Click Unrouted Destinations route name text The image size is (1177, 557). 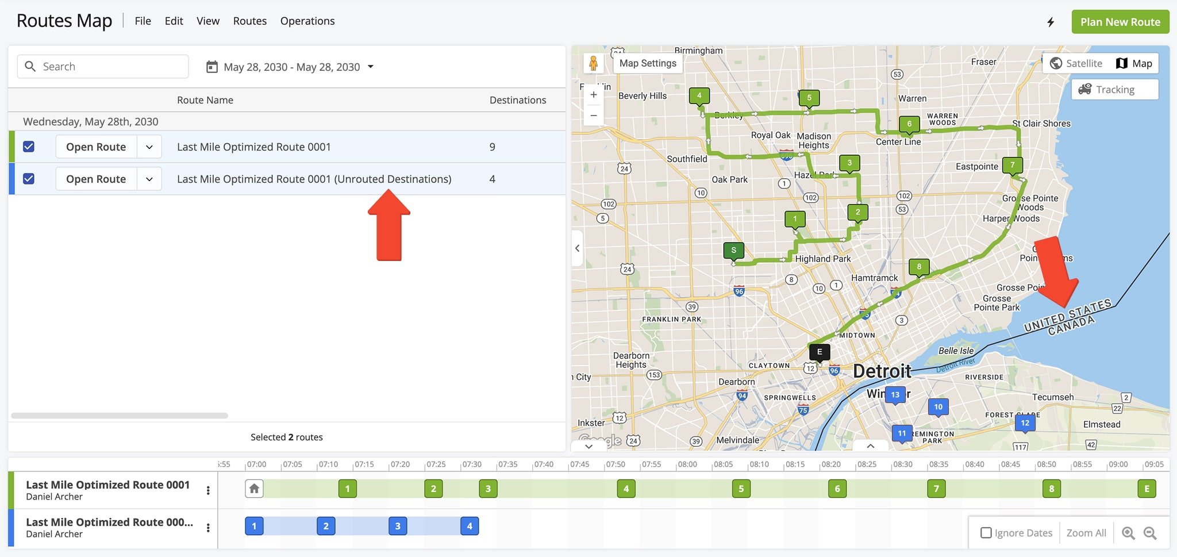coord(314,179)
